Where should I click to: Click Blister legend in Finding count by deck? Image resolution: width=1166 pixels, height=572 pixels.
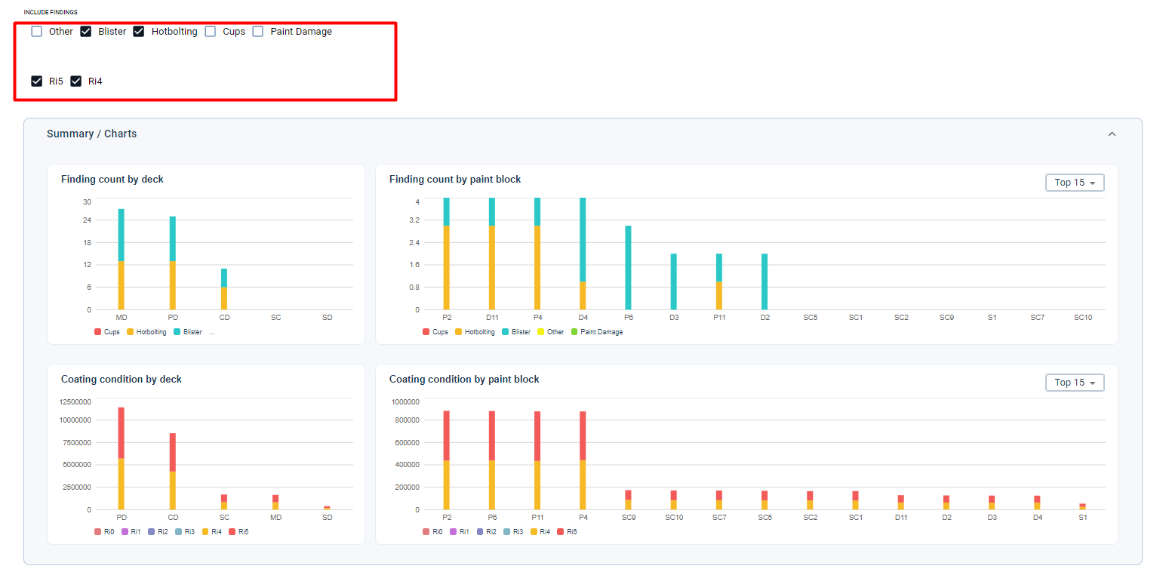pyautogui.click(x=192, y=332)
